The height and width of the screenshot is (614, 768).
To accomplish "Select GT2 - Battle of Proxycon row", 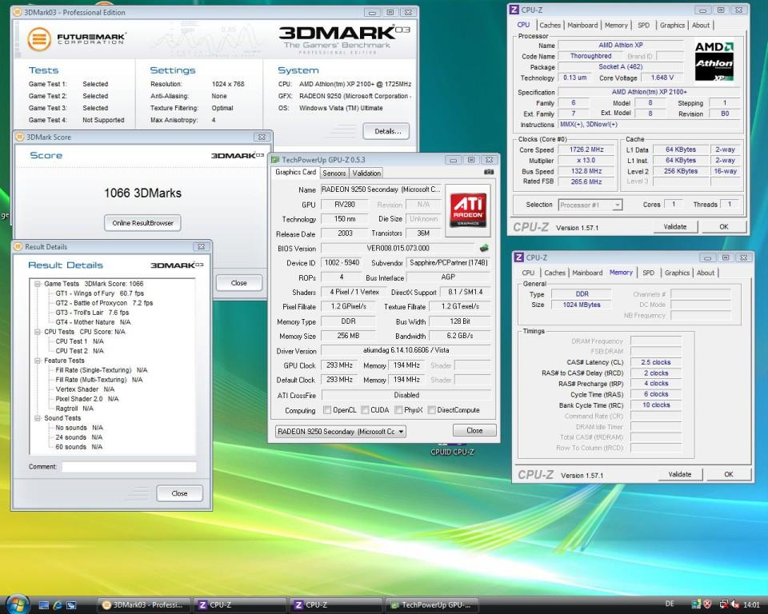I will 104,303.
